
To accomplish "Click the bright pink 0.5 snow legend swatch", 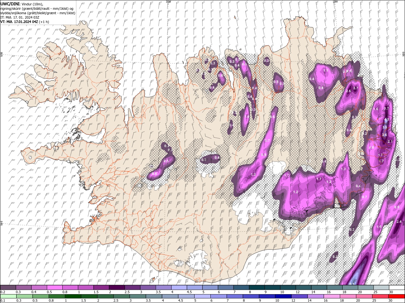I will coord(54,287).
